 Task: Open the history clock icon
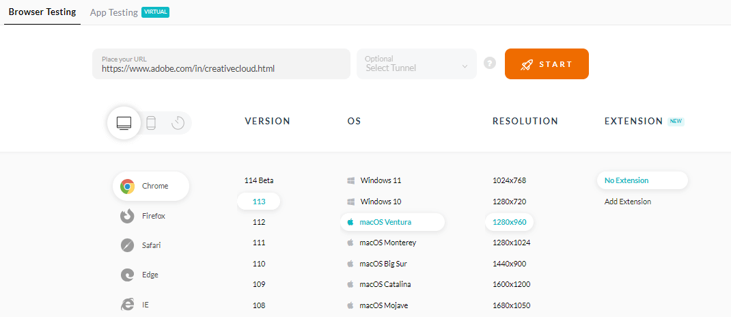point(178,123)
